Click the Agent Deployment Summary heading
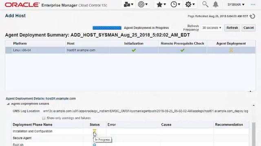The height and width of the screenshot is (146, 261). pos(97,35)
